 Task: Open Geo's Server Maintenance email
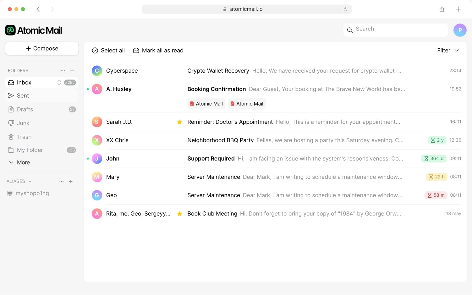[214, 195]
